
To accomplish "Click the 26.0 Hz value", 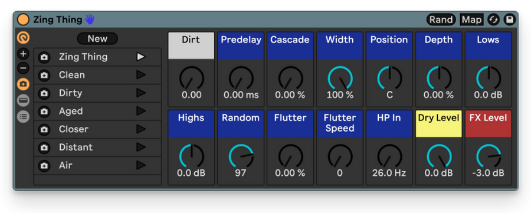I will [x=389, y=173].
